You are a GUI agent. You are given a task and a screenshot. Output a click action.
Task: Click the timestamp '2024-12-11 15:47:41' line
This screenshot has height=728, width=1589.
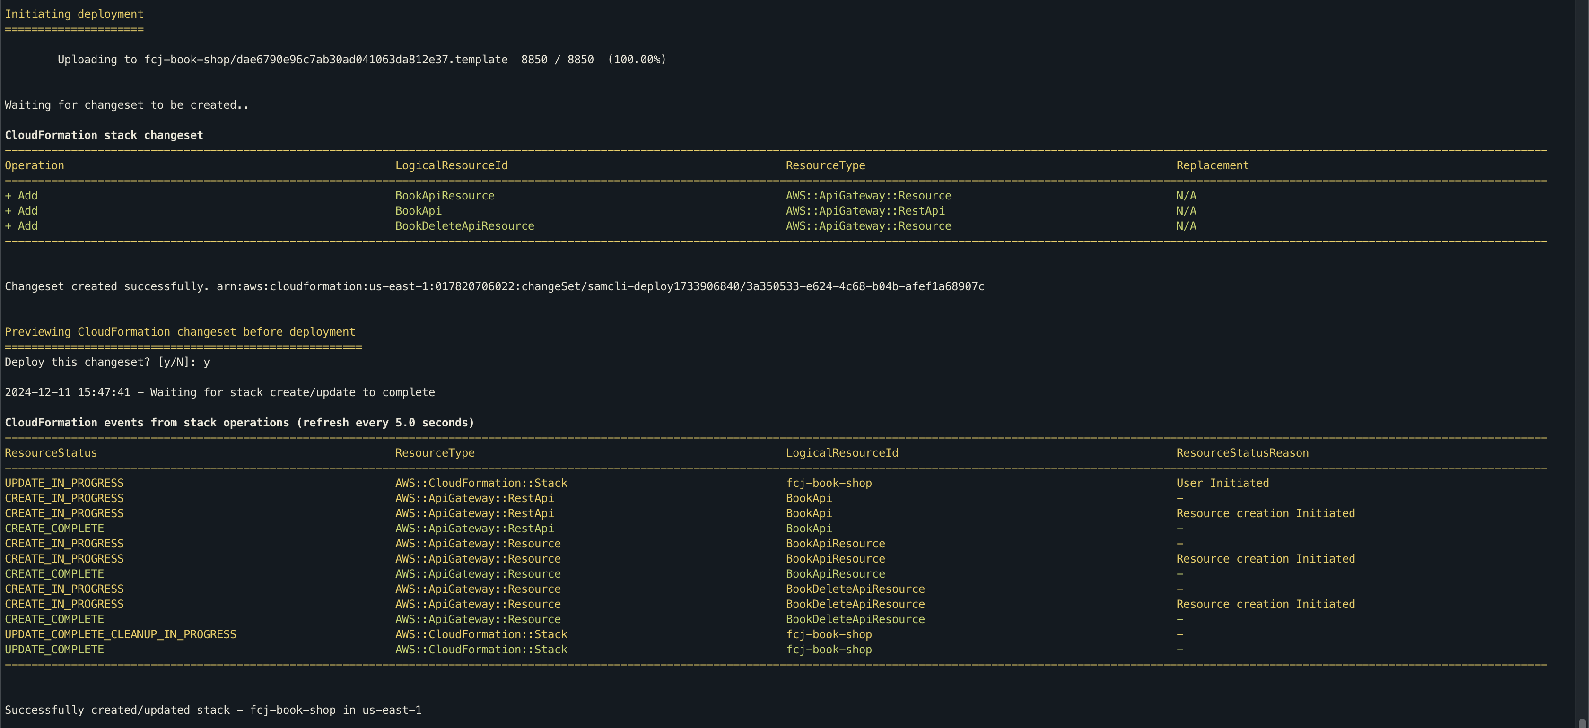tap(219, 393)
